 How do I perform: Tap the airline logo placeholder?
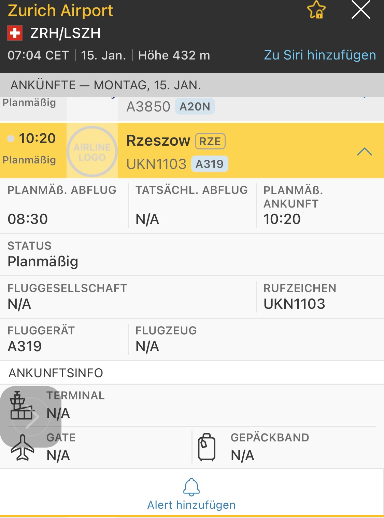pos(92,151)
